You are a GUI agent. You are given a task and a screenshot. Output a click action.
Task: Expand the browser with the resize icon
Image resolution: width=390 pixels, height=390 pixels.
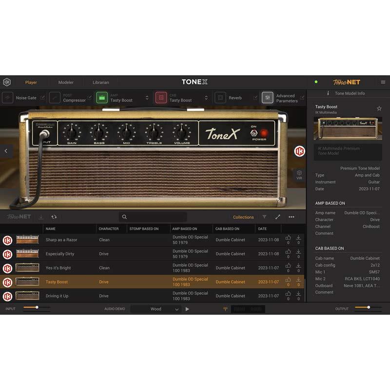click(278, 217)
